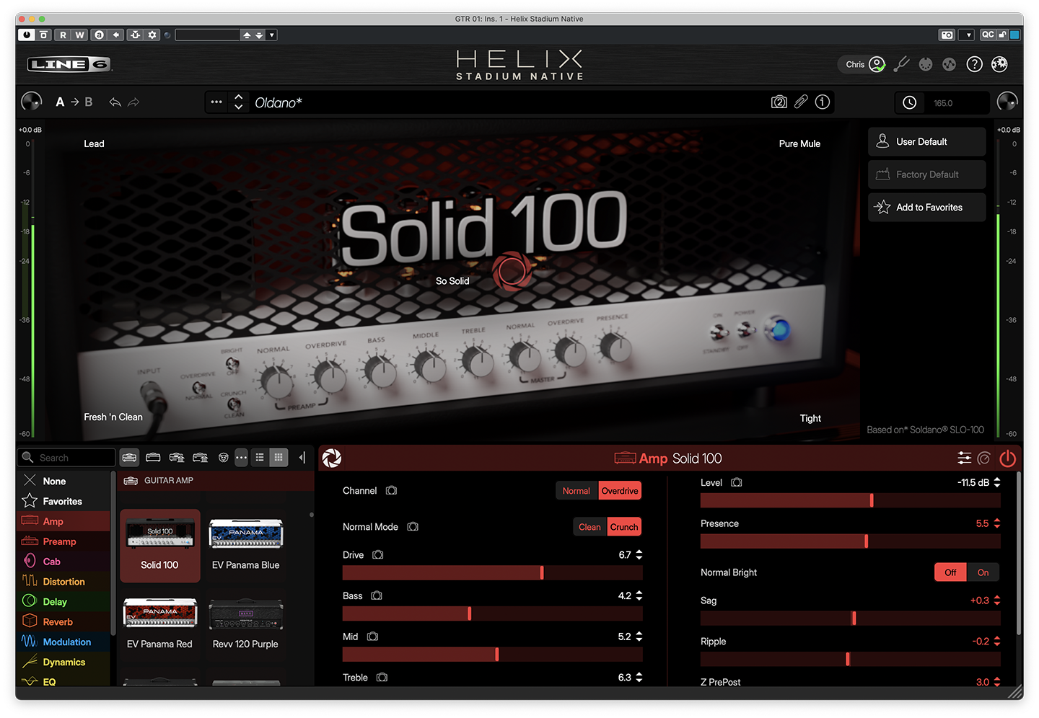Open the preset options three-dot menu
Screen dimensions: 1039x718
216,102
